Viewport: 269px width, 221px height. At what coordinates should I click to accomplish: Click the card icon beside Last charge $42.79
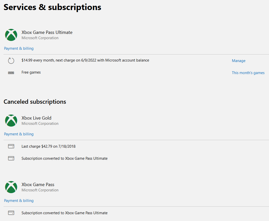(11, 146)
